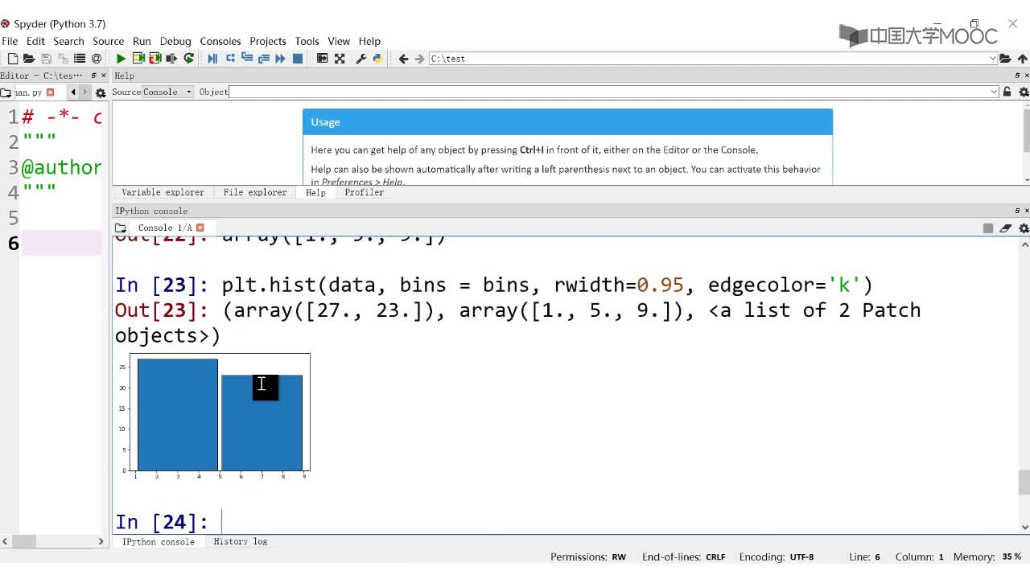Interrupt kernel with gray stop square
Image resolution: width=1030 pixels, height=579 pixels.
point(988,228)
